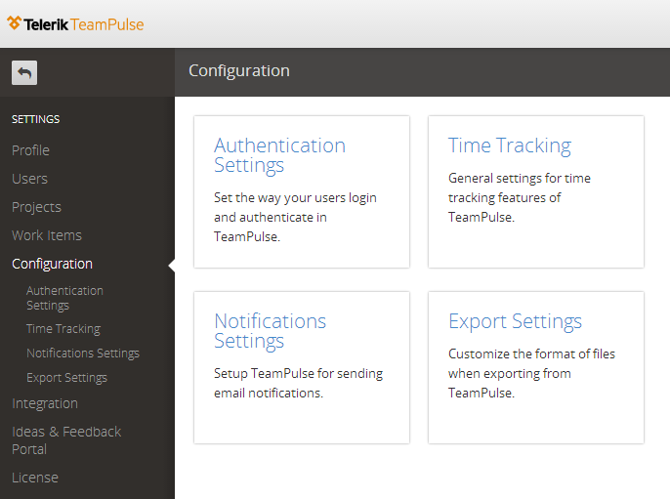Choose the Notifications Settings submenu item
The width and height of the screenshot is (670, 499).
pyautogui.click(x=83, y=353)
